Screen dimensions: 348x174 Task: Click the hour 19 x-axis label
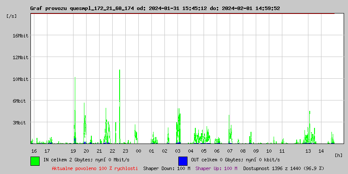(x=73, y=151)
